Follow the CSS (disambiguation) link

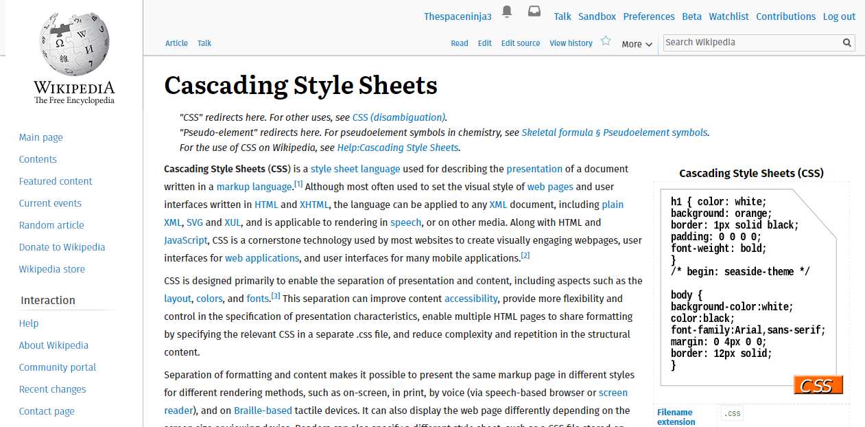tap(399, 117)
